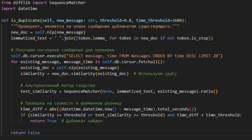
Task: Click the comment 'Проверка на схожесть и временную разницу'
Action: 71,103
